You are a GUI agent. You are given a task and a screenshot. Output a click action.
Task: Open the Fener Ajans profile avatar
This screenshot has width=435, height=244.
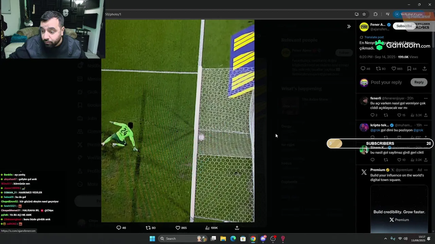pyautogui.click(x=364, y=27)
